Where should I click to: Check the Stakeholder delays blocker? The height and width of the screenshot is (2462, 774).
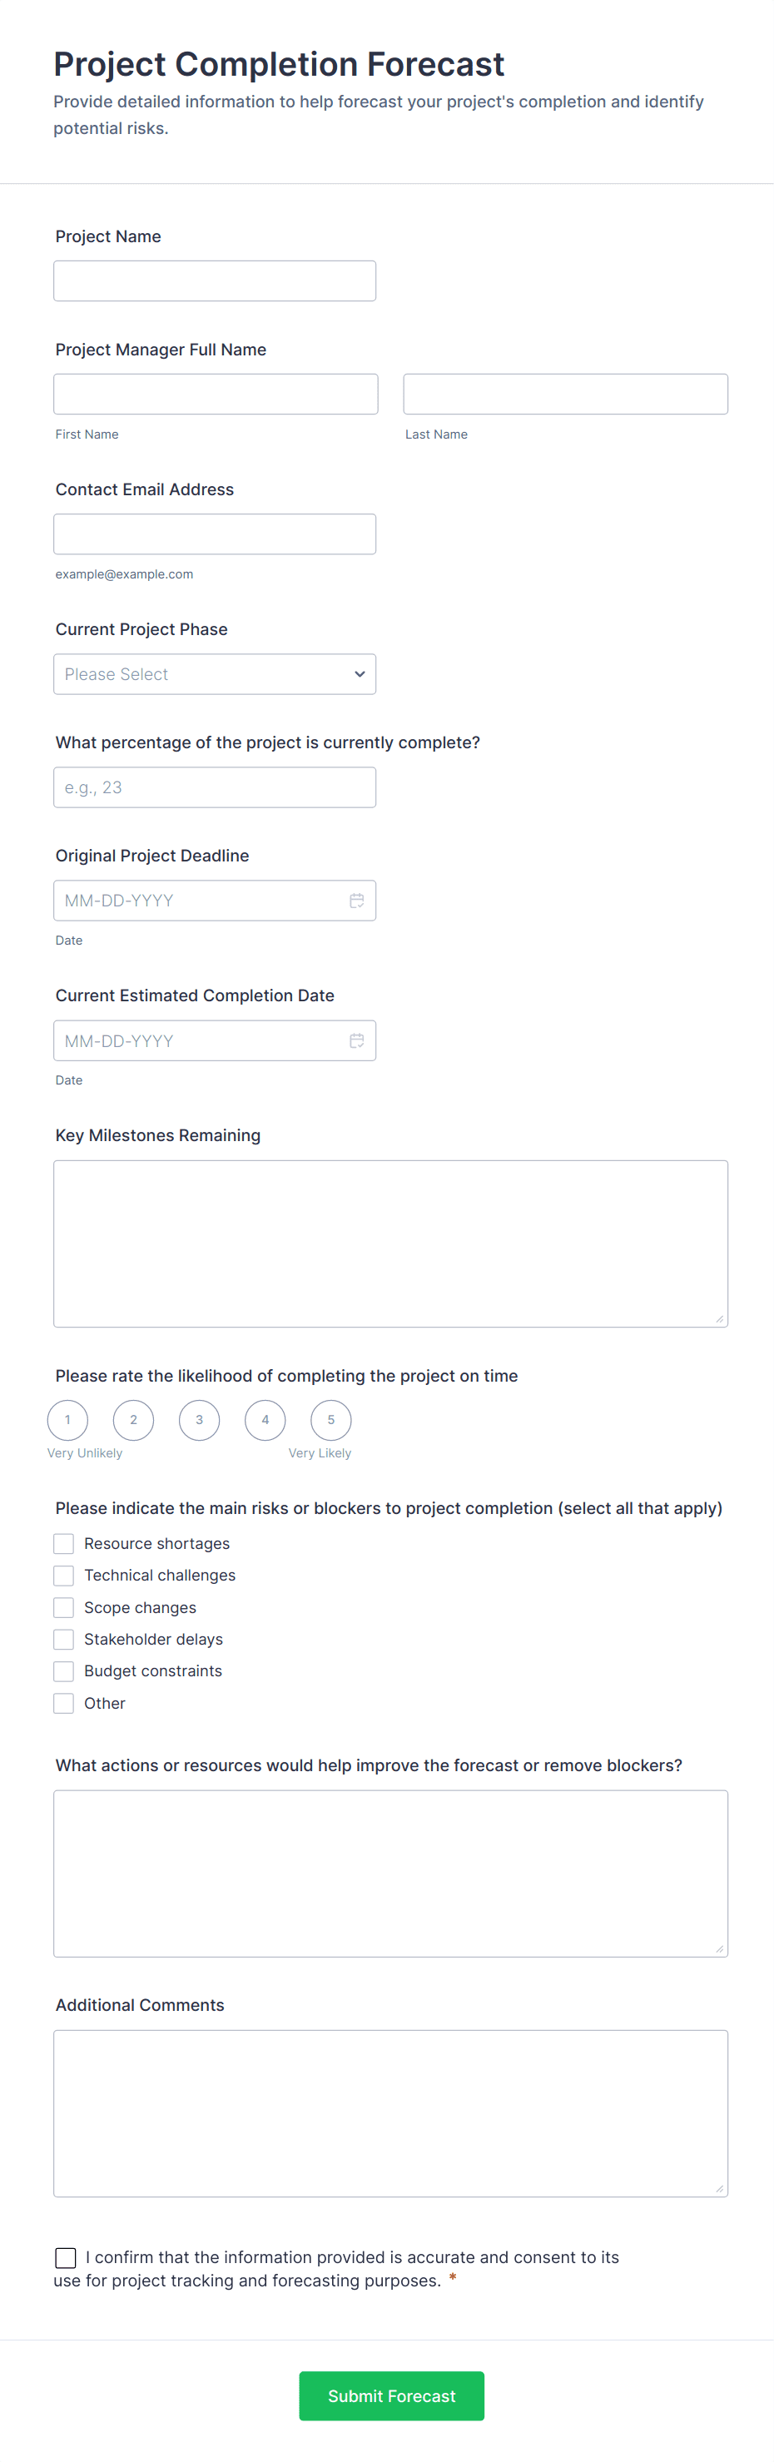(x=64, y=1638)
